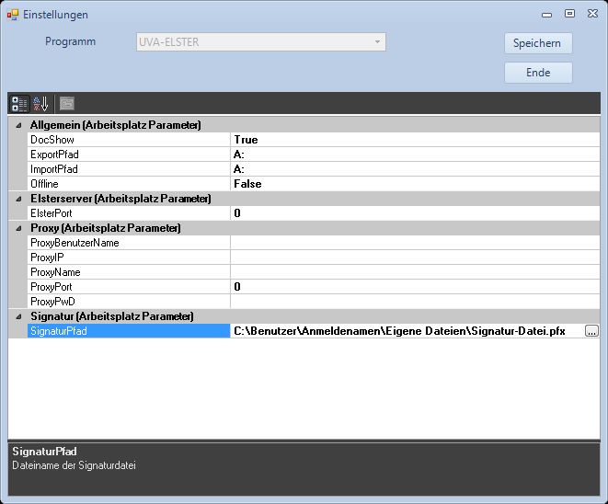Click the ExportPfad value field
Image resolution: width=608 pixels, height=504 pixels.
click(414, 155)
